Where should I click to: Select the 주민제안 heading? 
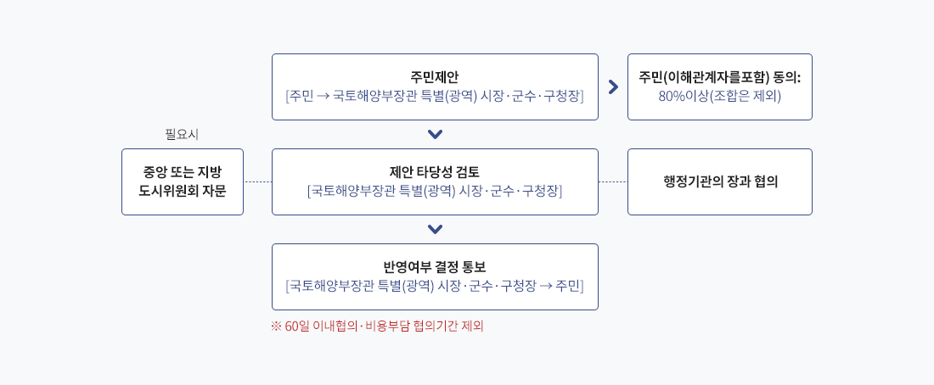click(435, 77)
